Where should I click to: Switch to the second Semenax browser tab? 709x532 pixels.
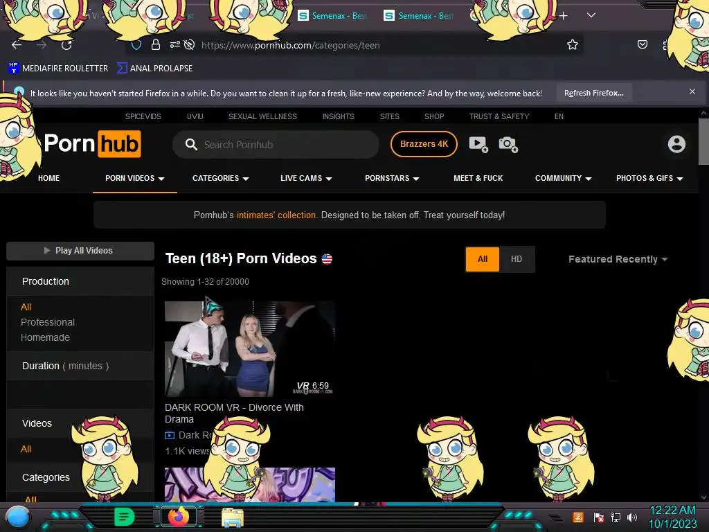click(419, 16)
